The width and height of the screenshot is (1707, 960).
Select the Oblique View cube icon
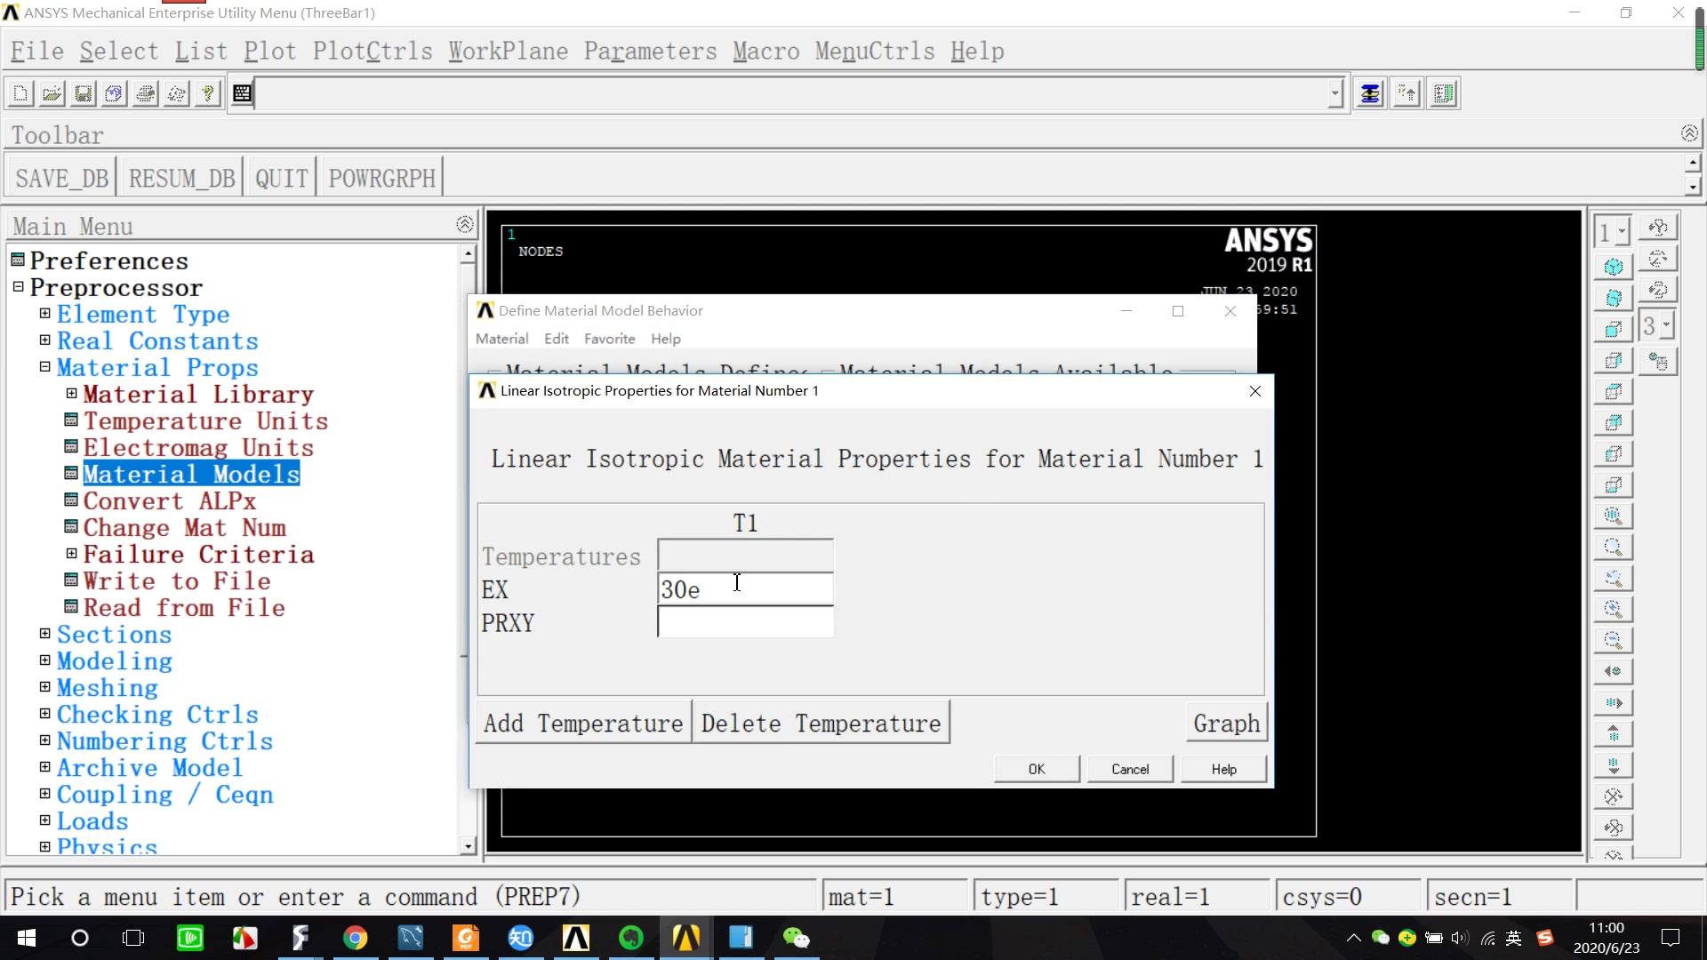tap(1614, 298)
